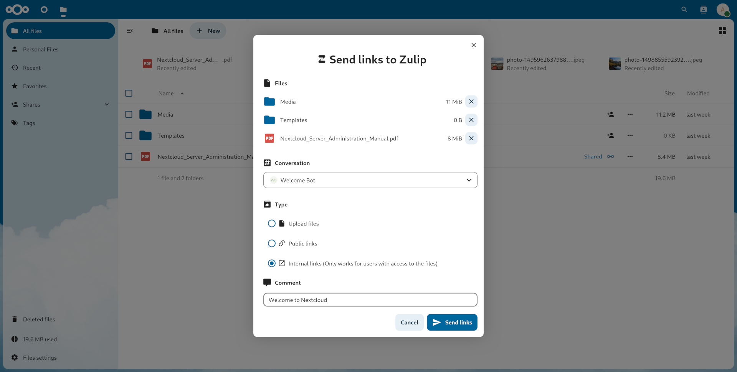Click the New button

pyautogui.click(x=208, y=31)
